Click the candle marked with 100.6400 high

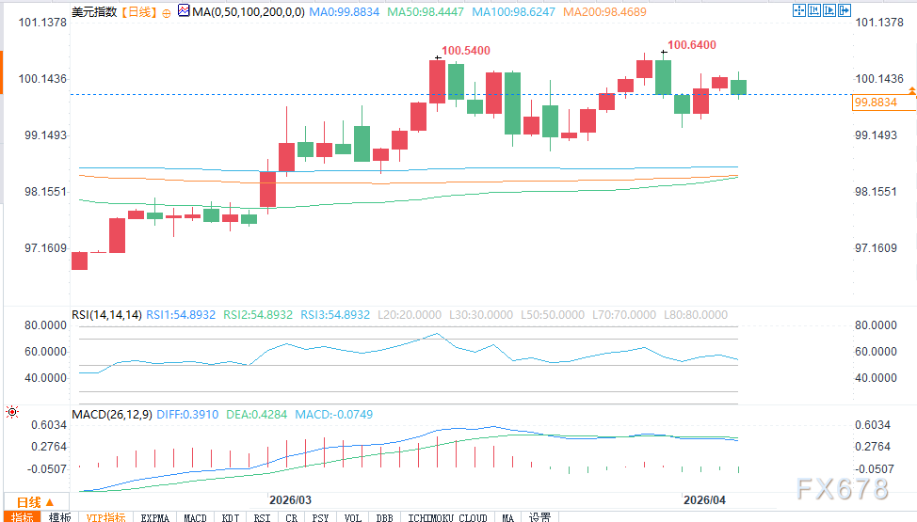(x=664, y=75)
